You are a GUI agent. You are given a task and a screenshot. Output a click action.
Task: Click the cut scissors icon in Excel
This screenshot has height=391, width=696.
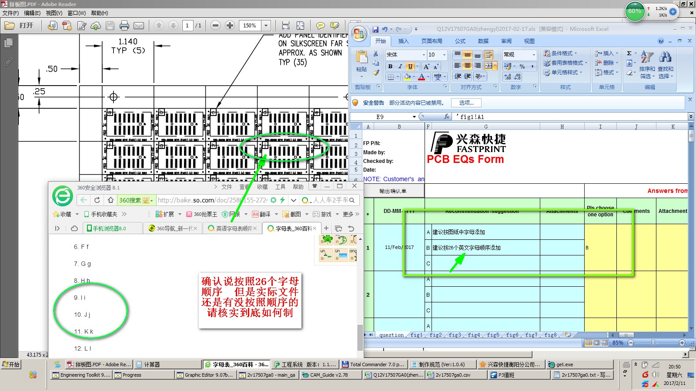pos(376,54)
